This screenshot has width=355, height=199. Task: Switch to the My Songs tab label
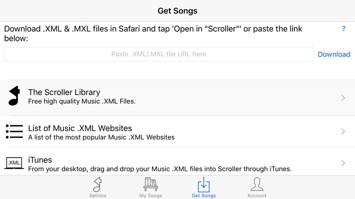coord(151,195)
